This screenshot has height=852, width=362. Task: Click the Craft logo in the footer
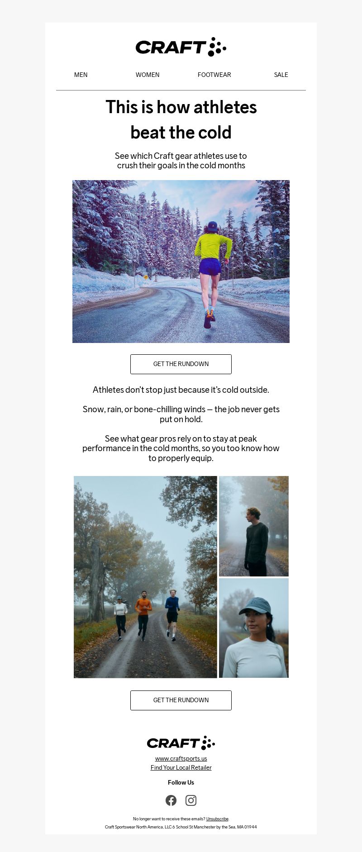tap(181, 743)
